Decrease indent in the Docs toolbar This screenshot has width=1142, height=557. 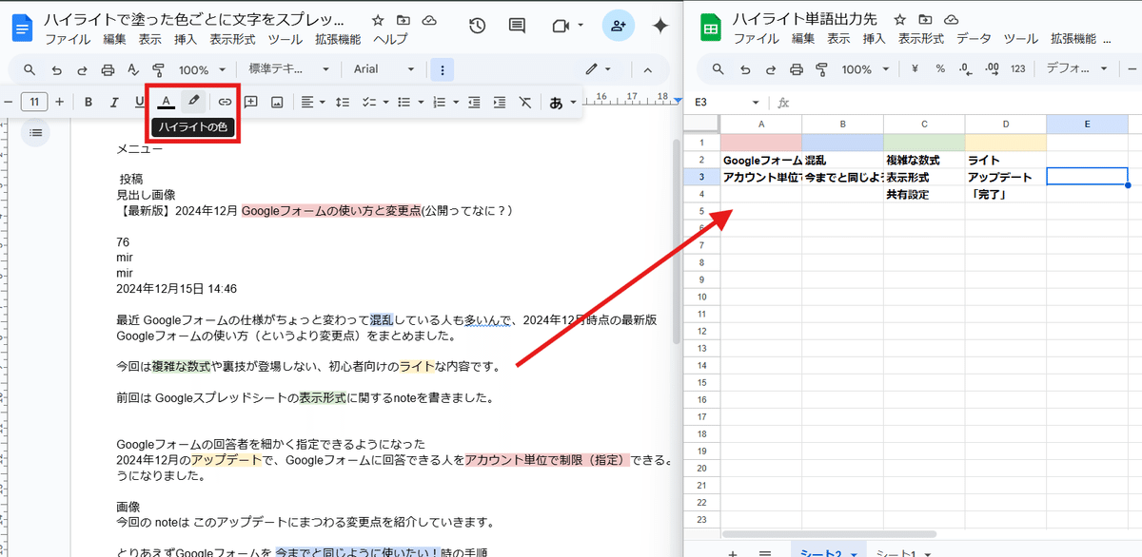(473, 102)
